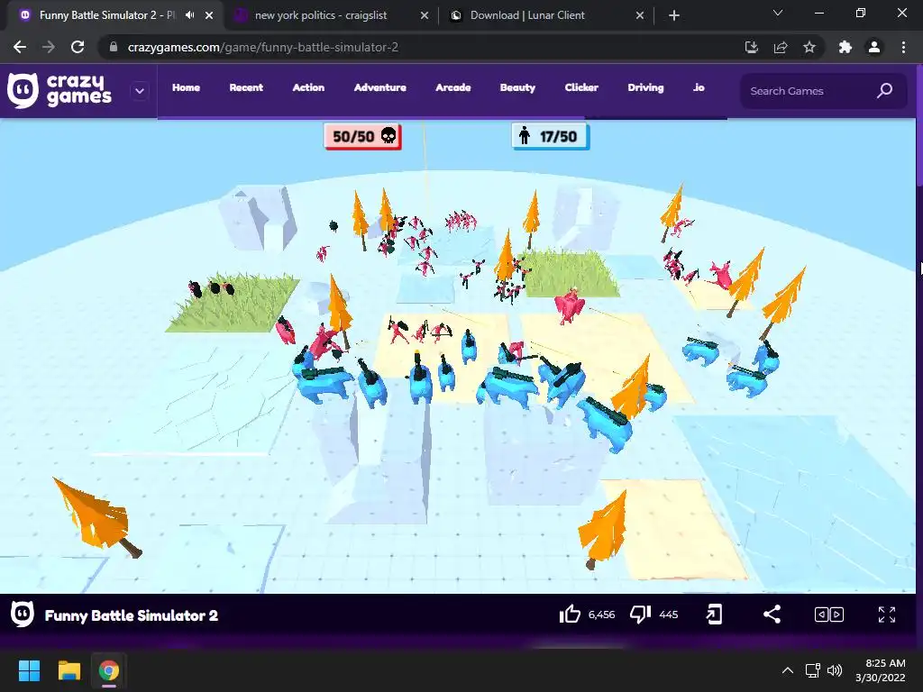Toggle theater mode icon
Image resolution: width=923 pixels, height=692 pixels.
coord(829,615)
